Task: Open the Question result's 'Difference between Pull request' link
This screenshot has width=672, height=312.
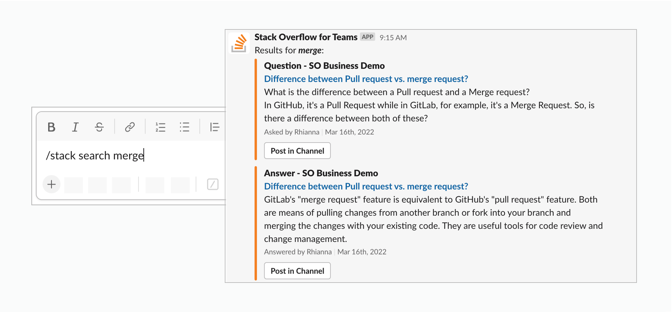Action: (366, 79)
